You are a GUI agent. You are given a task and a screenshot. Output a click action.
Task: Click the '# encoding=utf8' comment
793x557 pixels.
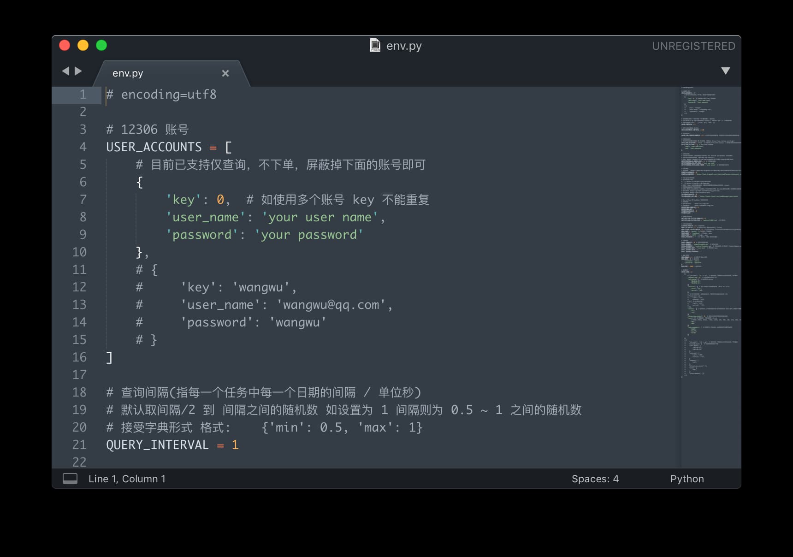[x=161, y=95]
